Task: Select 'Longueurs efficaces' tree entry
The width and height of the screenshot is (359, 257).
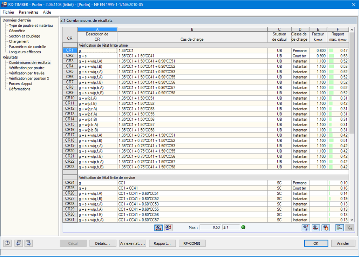Action: [25, 52]
